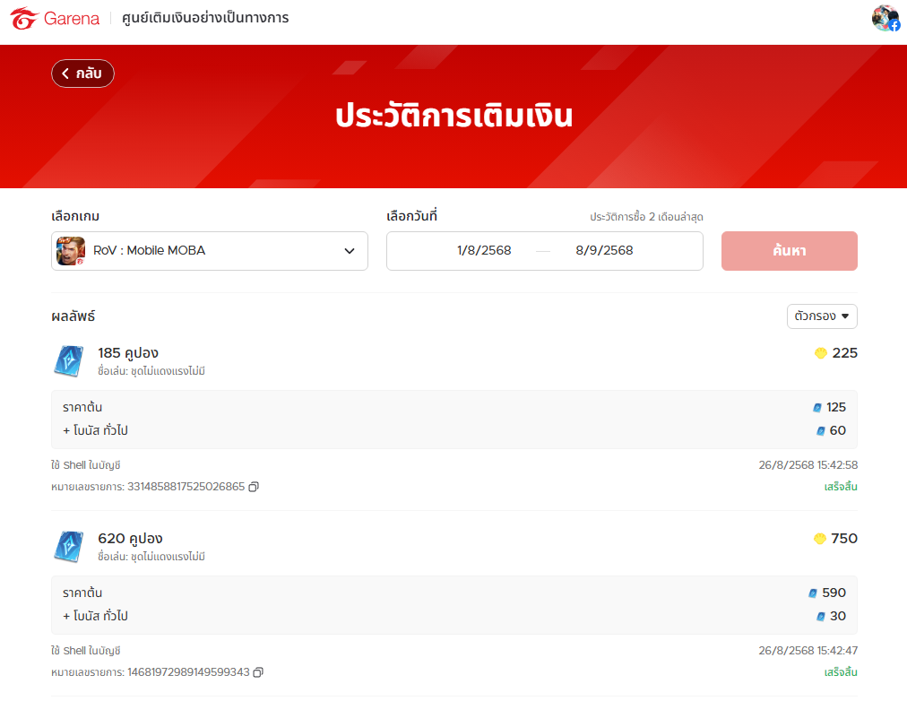Viewport: 907px width, 701px height.
Task: Click the shell icon next to 750
Action: [x=820, y=539]
